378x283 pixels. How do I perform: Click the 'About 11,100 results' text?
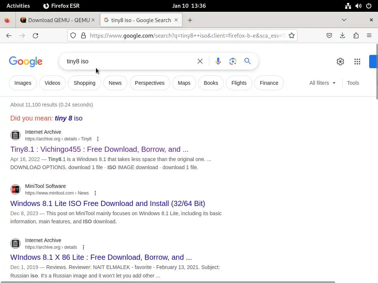52,105
